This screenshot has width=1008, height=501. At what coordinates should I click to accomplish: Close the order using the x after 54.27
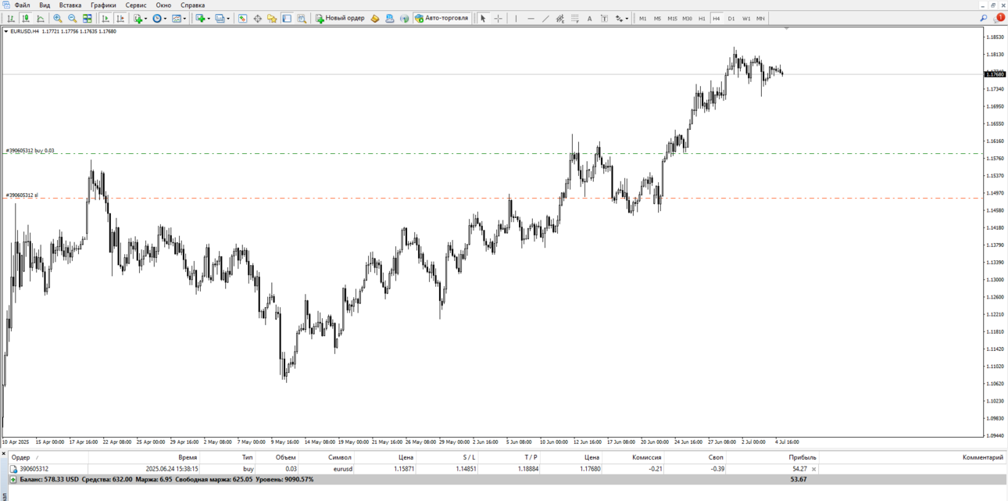814,469
